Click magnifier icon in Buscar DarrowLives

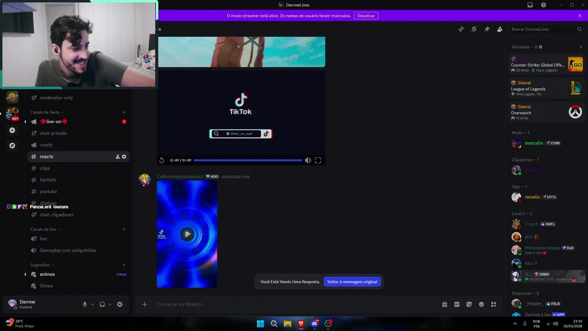click(579, 29)
